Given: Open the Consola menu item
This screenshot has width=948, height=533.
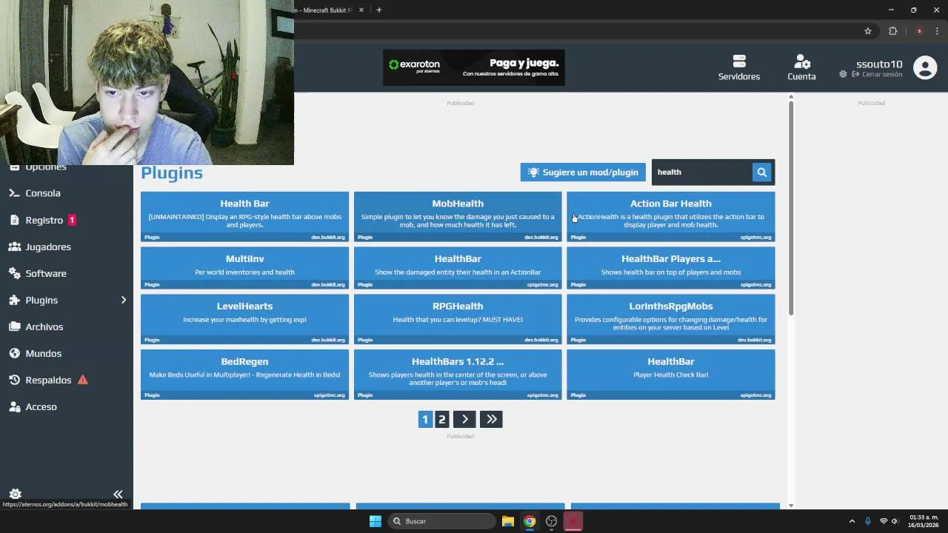Looking at the screenshot, I should pos(67,193).
